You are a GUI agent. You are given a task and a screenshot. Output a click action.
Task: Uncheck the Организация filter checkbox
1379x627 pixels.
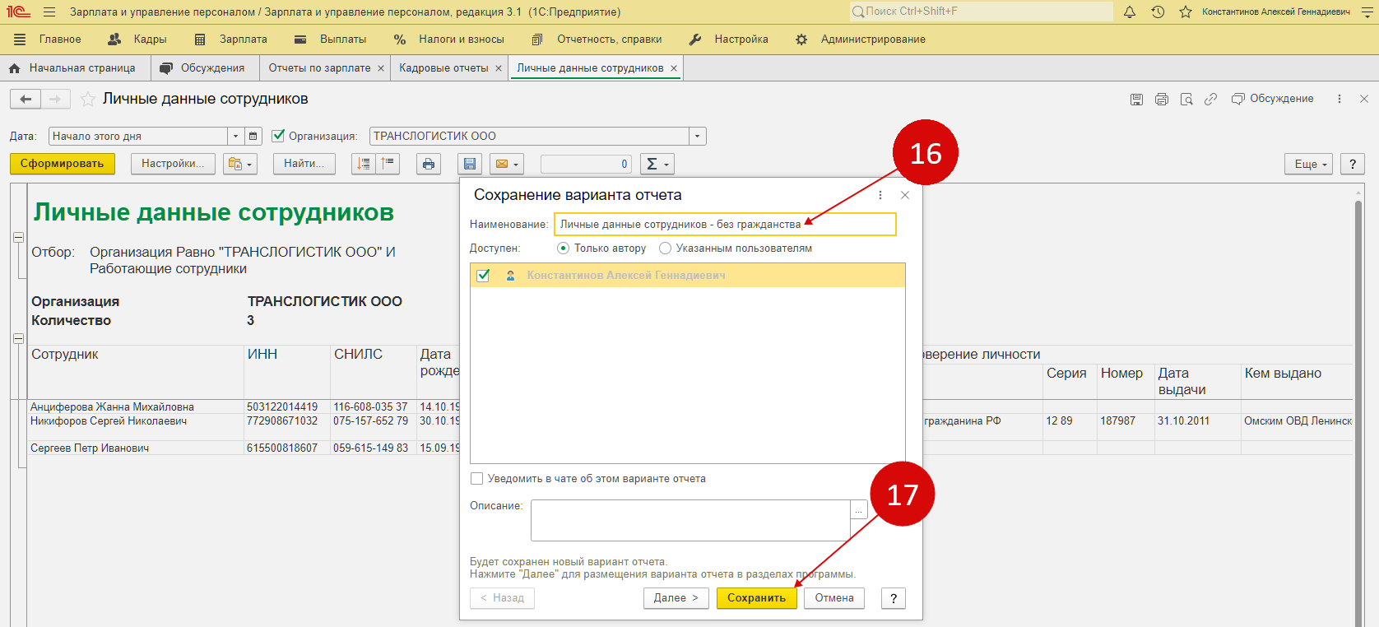[x=278, y=136]
